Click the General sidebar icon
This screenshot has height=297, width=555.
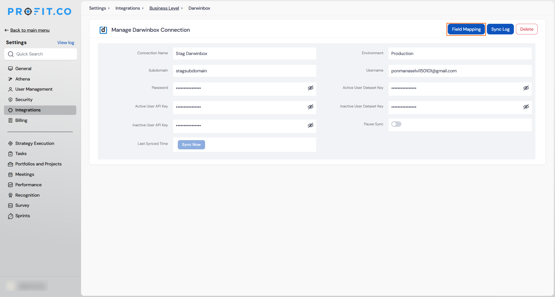(x=10, y=69)
